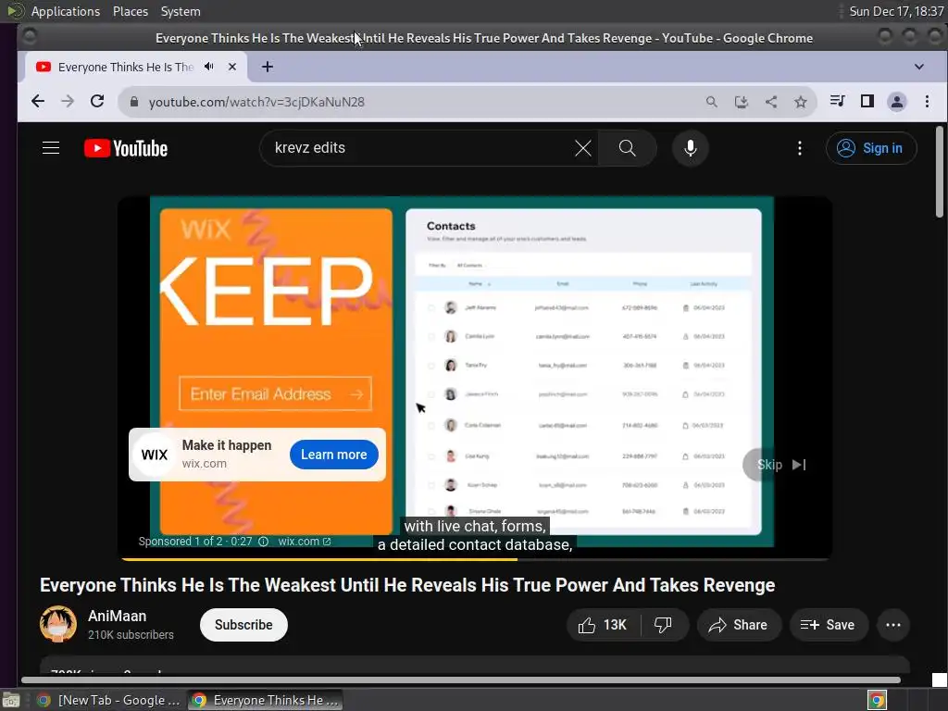Switch to New Tab taskbar window
Viewport: 948px width, 711px height.
coord(109,700)
